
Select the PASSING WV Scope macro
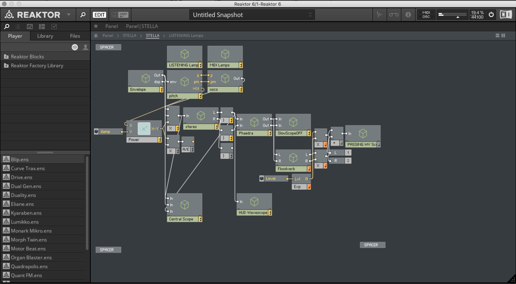pyautogui.click(x=363, y=136)
